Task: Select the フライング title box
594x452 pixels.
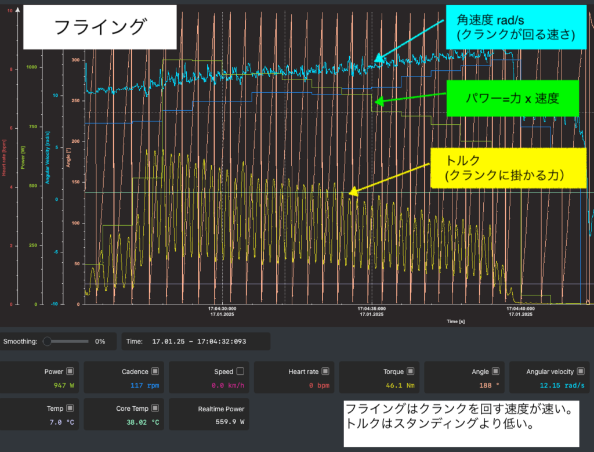Action: point(99,27)
